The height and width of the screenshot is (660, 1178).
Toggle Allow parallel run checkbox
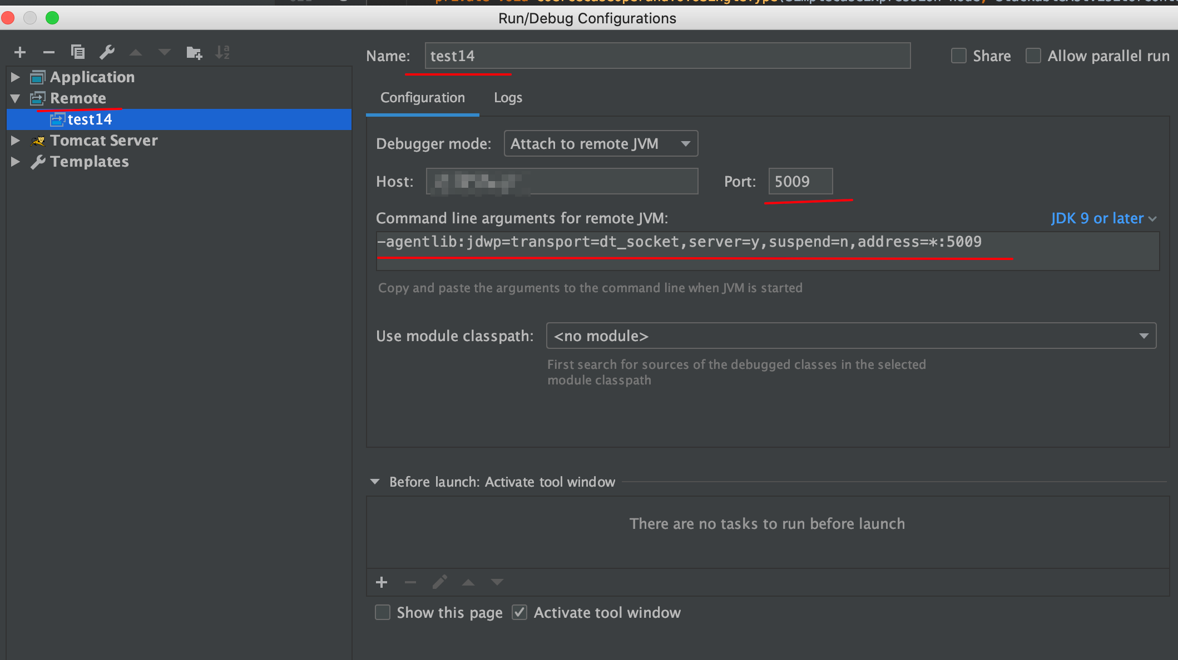pyautogui.click(x=1036, y=56)
